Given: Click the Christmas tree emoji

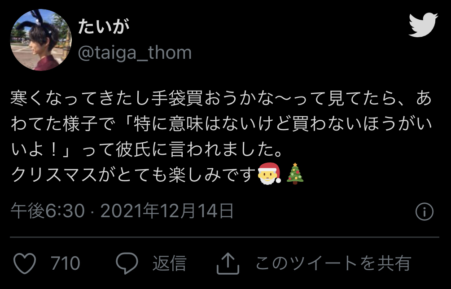Looking at the screenshot, I should click(295, 173).
